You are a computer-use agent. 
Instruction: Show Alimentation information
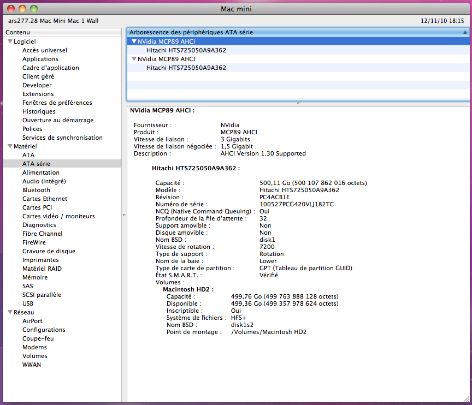tap(41, 172)
